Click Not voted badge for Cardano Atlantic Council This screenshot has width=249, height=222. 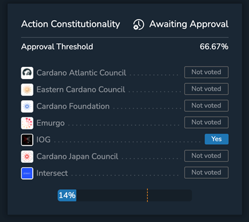click(206, 72)
